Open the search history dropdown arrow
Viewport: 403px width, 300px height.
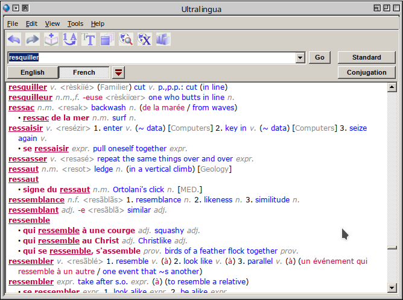[x=300, y=57]
